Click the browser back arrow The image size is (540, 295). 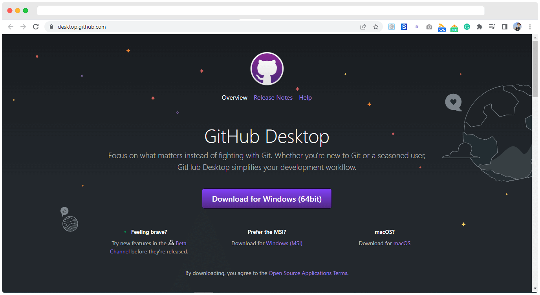click(11, 27)
